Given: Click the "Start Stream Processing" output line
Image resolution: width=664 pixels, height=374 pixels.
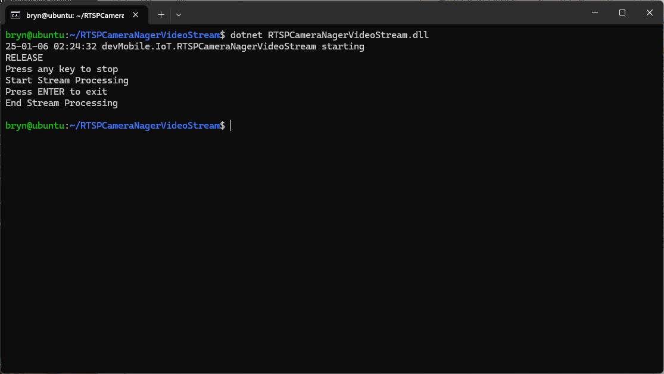Looking at the screenshot, I should (67, 80).
